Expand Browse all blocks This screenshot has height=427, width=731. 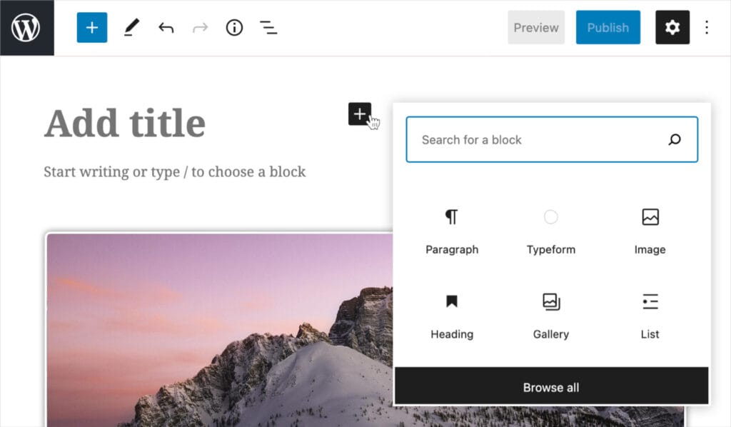pos(551,388)
